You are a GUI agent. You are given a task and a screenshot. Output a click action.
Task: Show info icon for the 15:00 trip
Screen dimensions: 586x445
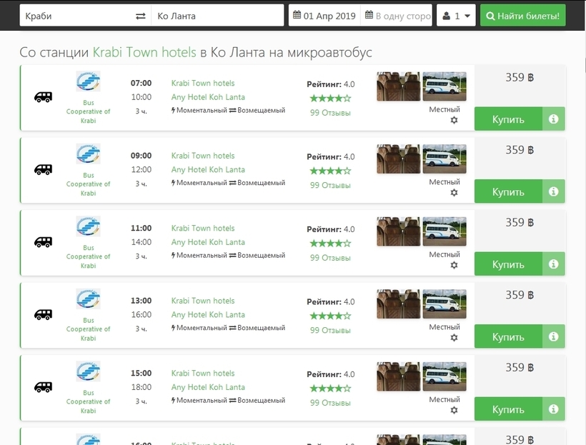(x=554, y=409)
